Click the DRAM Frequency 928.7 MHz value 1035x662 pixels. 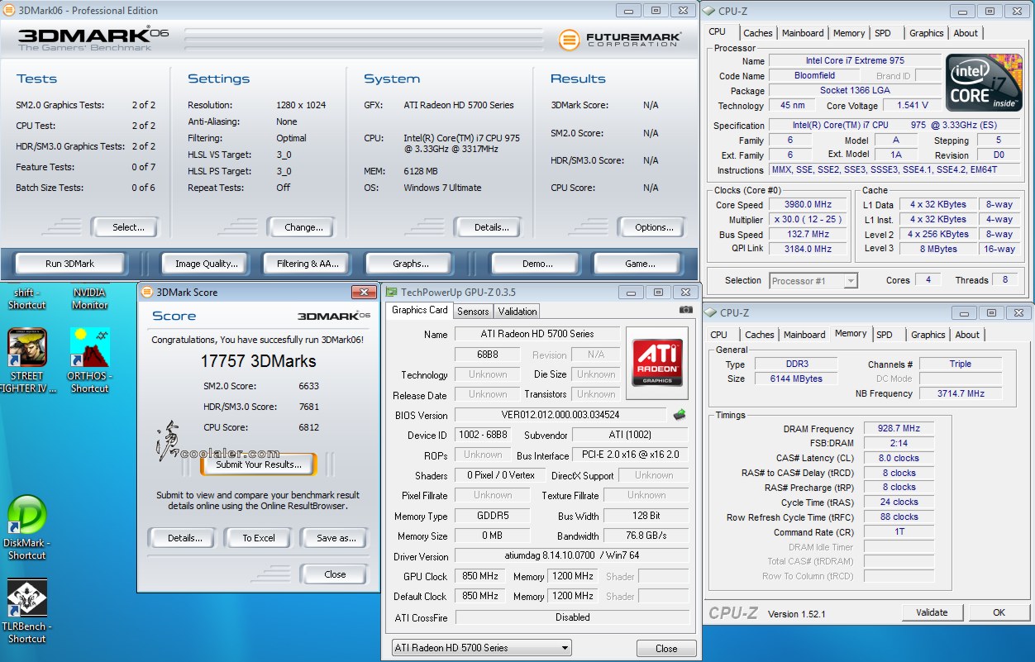point(900,429)
